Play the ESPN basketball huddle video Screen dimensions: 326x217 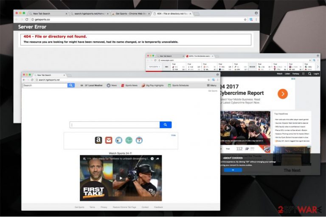(228, 128)
